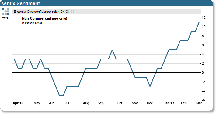Image resolution: width=216 pixels, height=114 pixels.
Task: Click the y-axis value '4'
Action: pos(203,54)
